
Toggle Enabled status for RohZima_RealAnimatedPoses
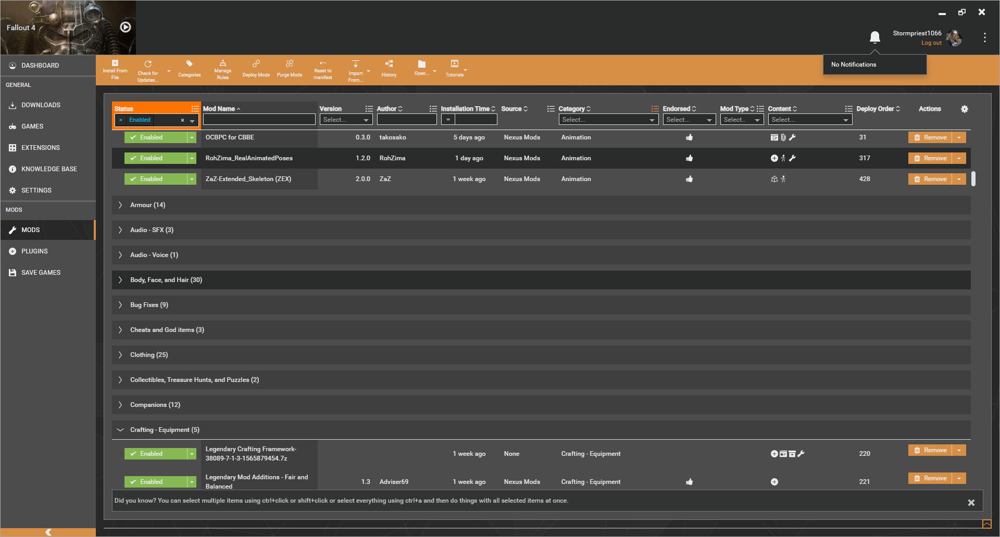click(155, 158)
